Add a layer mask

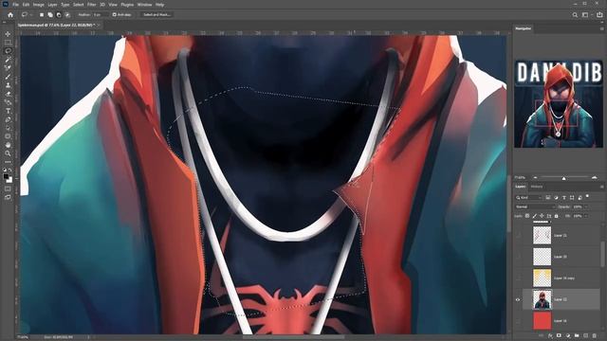tap(559, 336)
